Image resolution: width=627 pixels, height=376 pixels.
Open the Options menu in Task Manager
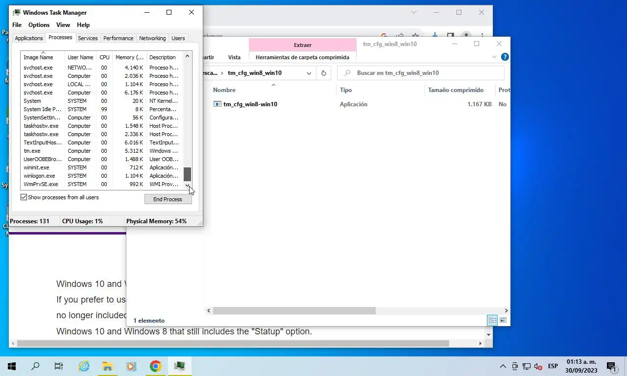[39, 25]
